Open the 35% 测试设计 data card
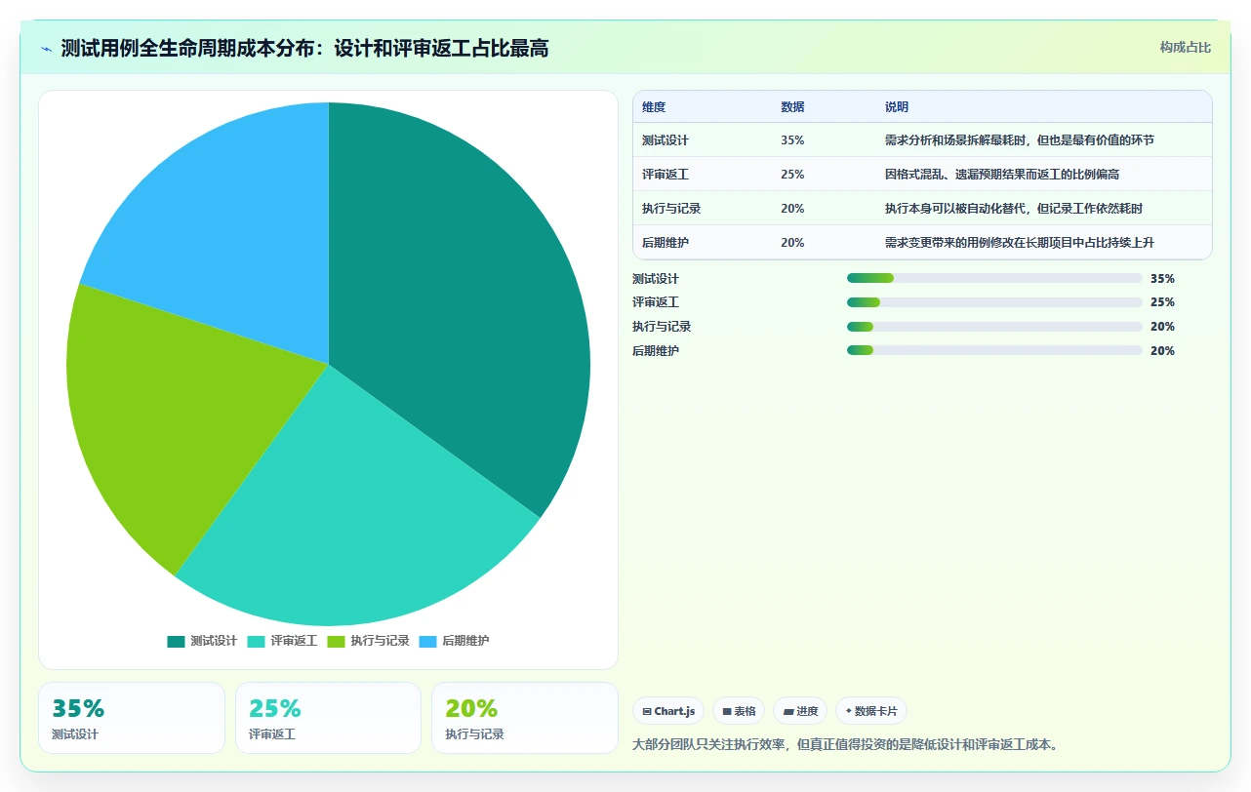The height and width of the screenshot is (792, 1251). [132, 718]
